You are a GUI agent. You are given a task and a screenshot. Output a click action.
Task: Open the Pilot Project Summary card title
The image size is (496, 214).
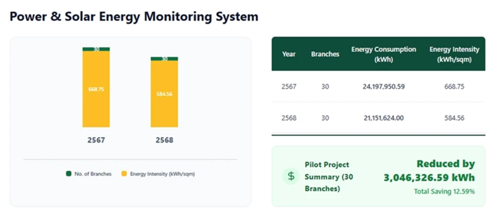[327, 176]
